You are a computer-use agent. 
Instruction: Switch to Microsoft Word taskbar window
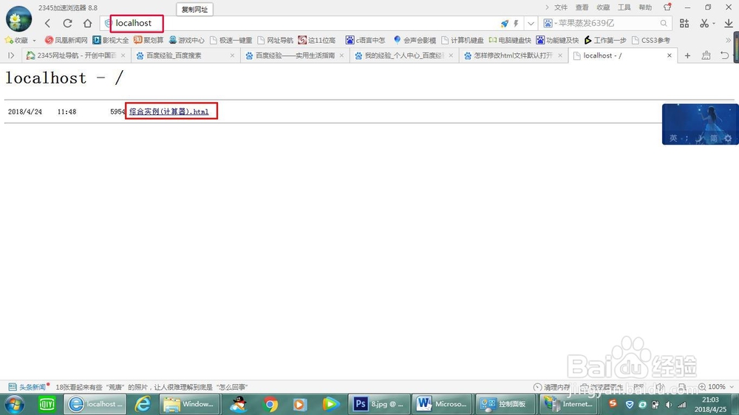[443, 404]
